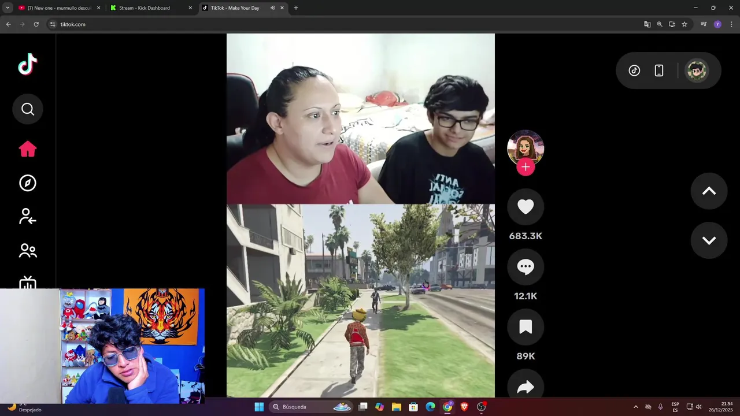Open the volume tray icon
The height and width of the screenshot is (416, 740).
point(698,407)
